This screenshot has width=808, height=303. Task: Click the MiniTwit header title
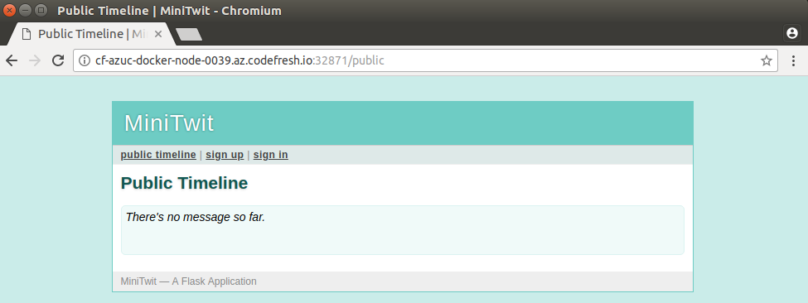[x=169, y=123]
